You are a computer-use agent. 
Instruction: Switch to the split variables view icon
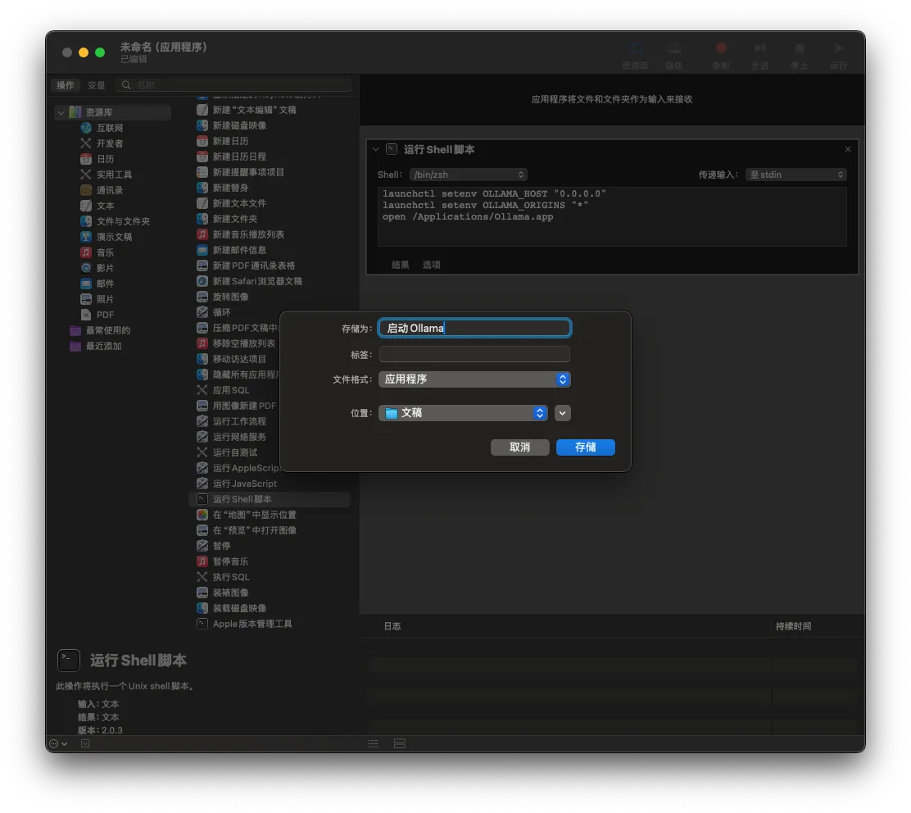point(400,743)
